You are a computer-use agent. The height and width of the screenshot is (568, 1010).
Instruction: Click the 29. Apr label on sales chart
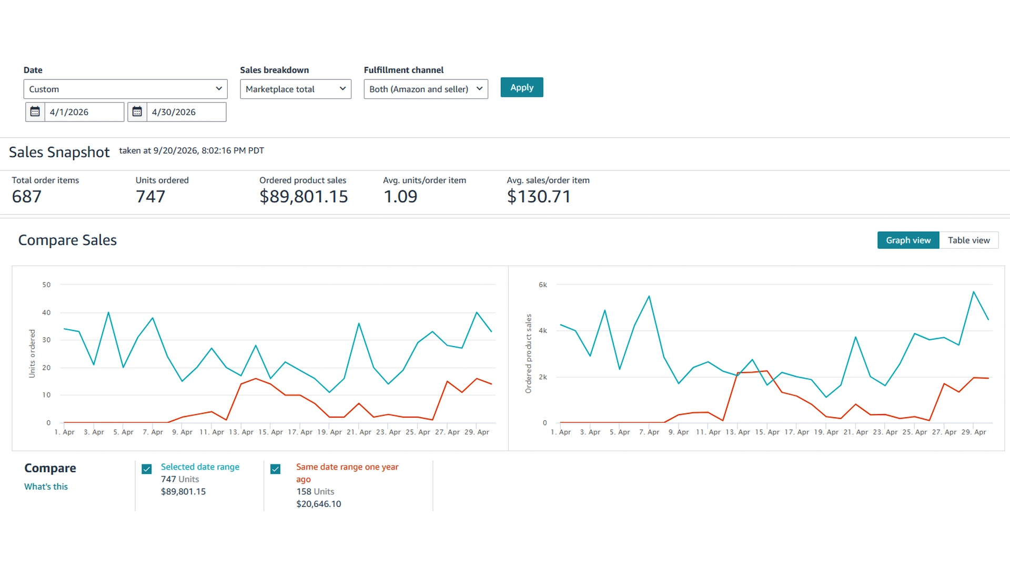[x=974, y=432]
